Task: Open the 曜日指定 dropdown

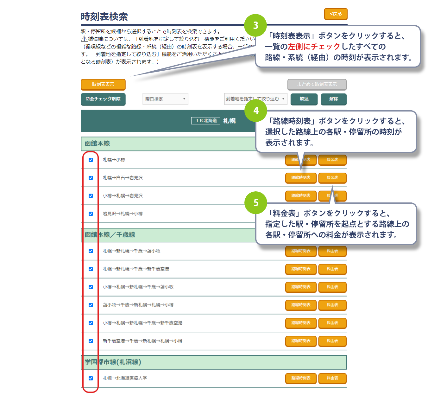Action: (166, 99)
